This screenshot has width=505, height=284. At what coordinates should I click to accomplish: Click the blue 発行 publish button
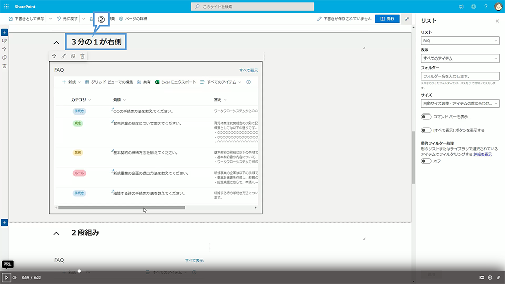point(387,19)
